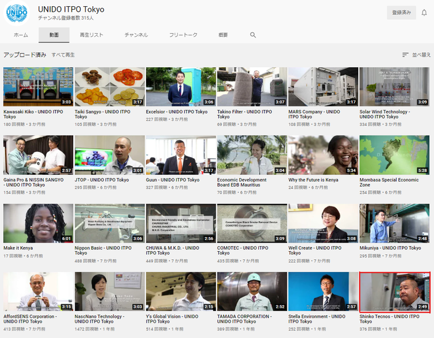Switch to the 再生リスト tab
Viewport: 434px width, 338px height.
pos(91,35)
